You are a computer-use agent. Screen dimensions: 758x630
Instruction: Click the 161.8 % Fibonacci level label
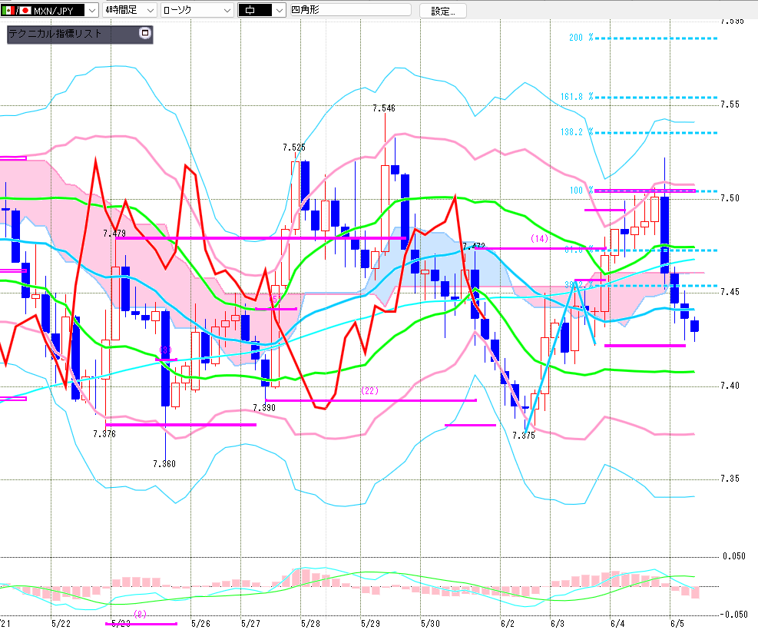[577, 97]
